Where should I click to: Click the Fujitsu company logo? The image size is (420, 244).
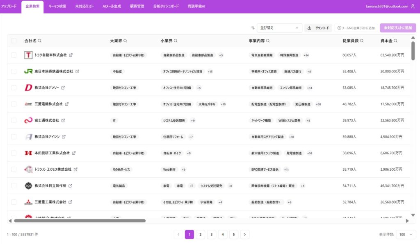click(x=28, y=120)
